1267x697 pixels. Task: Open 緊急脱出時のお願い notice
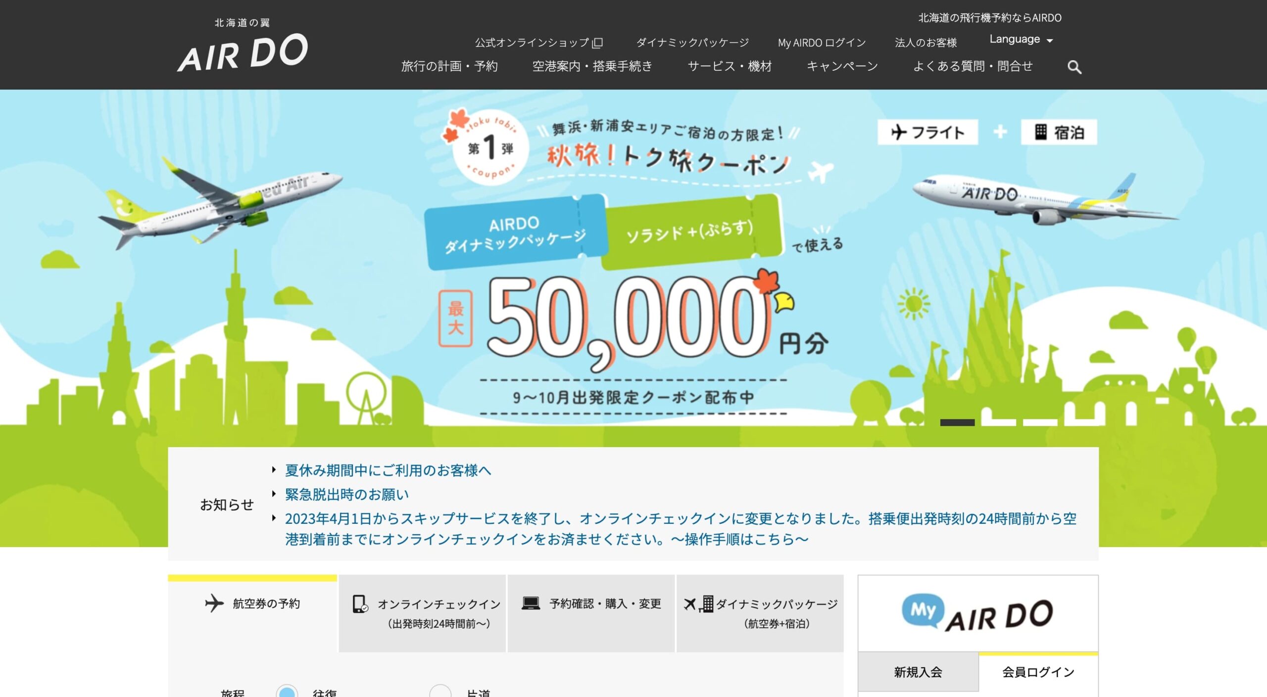point(346,494)
